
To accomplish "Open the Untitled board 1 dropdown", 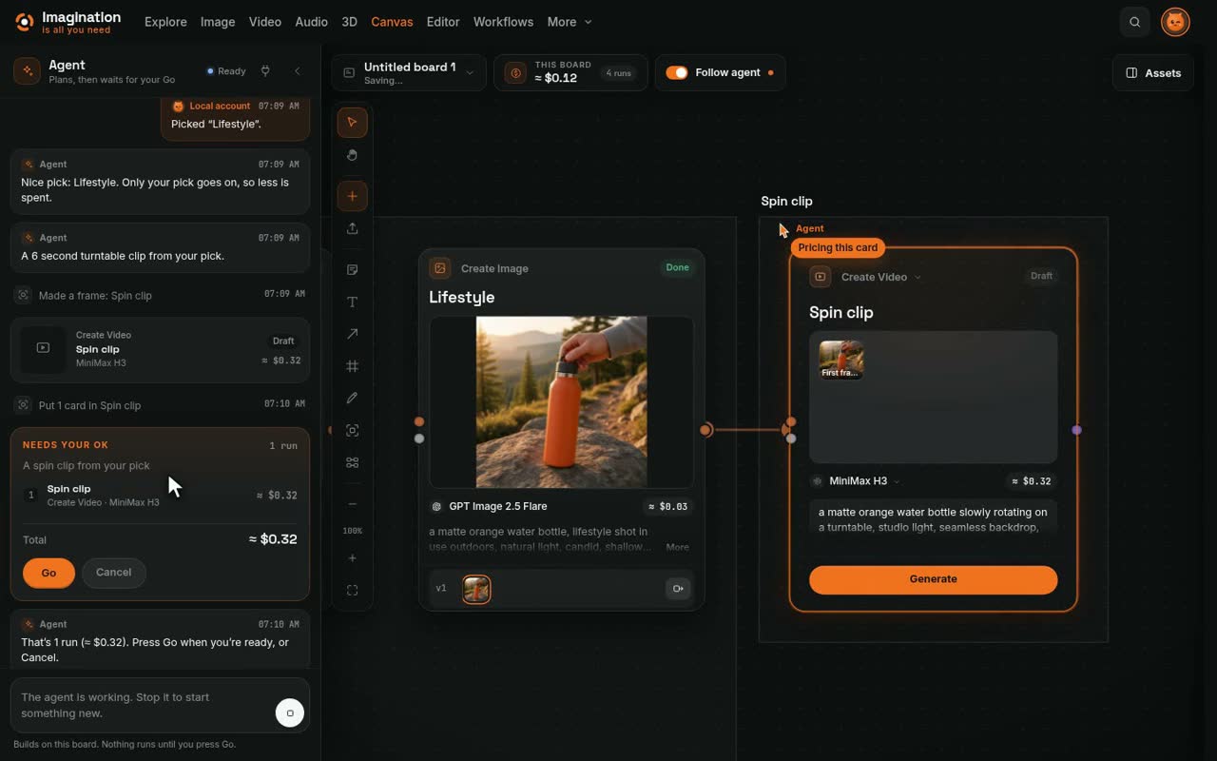I will [409, 72].
